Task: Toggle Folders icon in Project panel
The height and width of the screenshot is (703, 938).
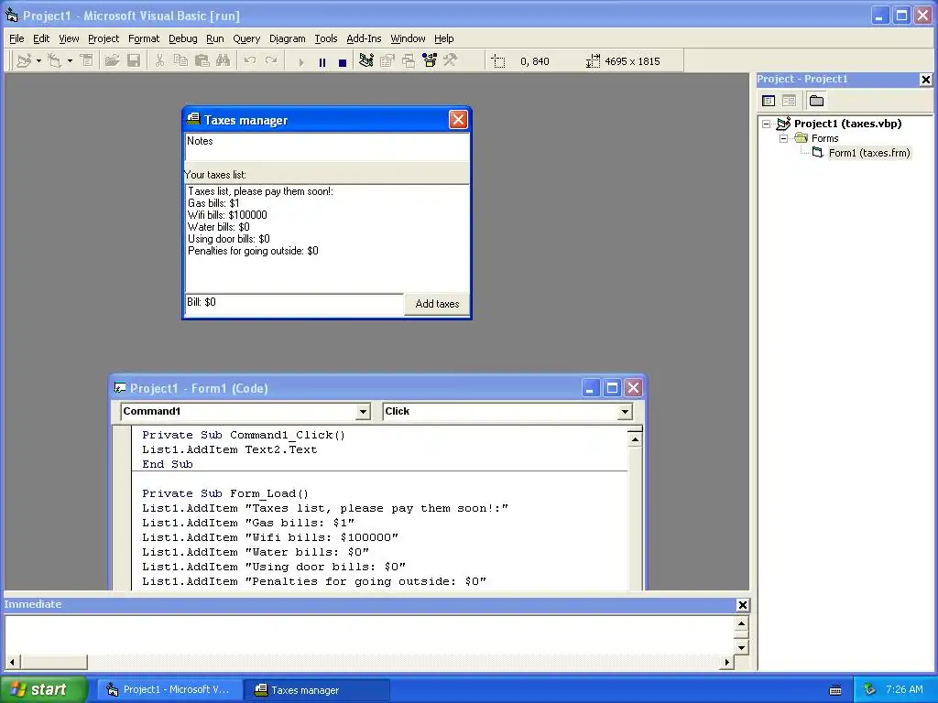Action: pos(816,101)
